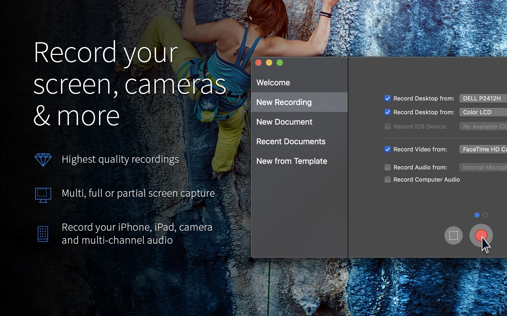507x316 pixels.
Task: Switch to the second page indicator dot
Action: point(486,215)
